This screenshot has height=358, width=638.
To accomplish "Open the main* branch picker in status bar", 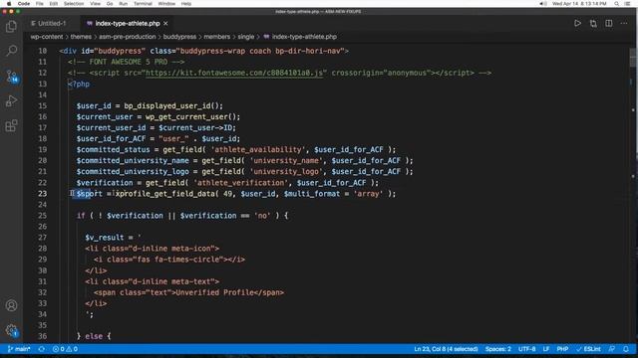I will pos(19,349).
